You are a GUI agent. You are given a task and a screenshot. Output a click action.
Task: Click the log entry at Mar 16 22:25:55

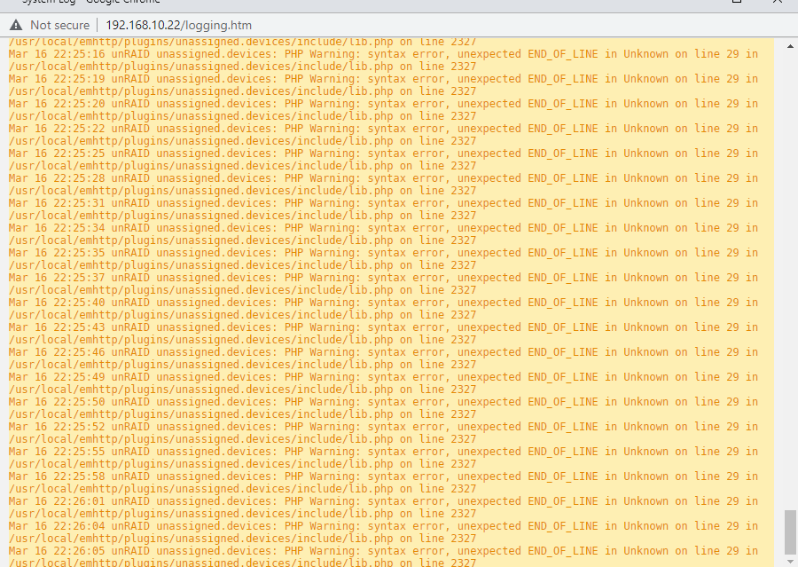pos(383,458)
